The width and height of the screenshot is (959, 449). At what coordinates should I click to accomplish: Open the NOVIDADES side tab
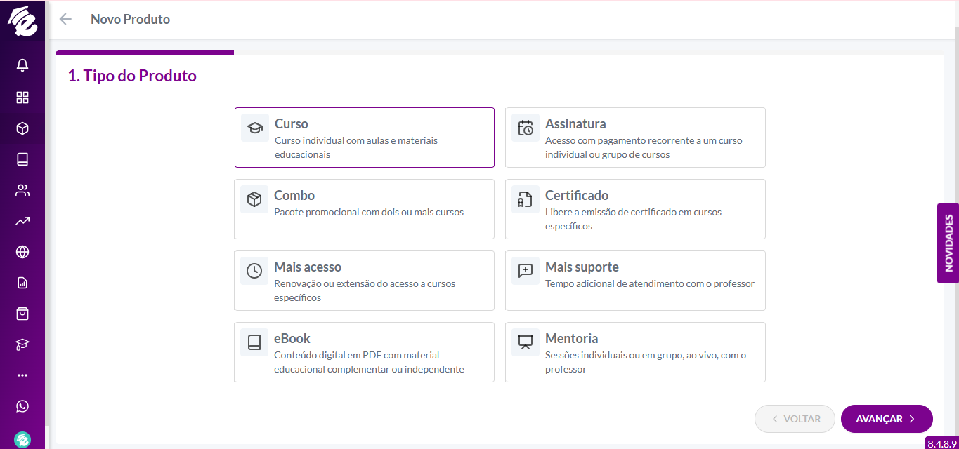point(948,243)
